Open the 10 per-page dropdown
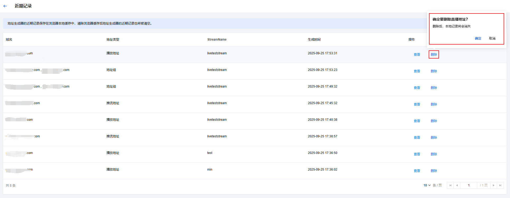Image resolution: width=510 pixels, height=198 pixels. click(427, 185)
